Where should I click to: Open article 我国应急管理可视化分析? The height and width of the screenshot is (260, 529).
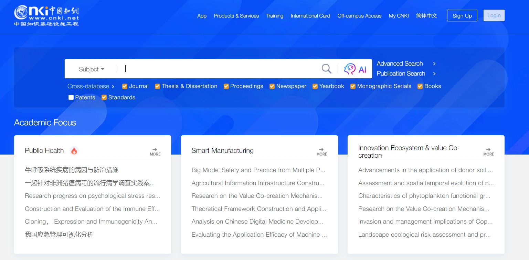click(59, 235)
